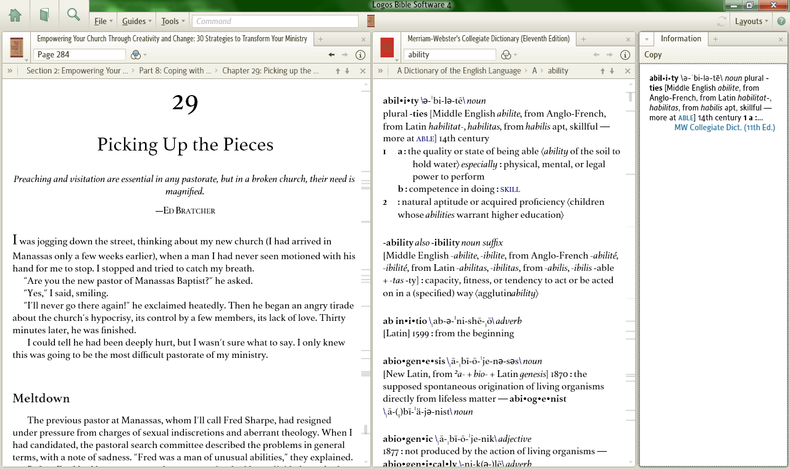This screenshot has width=790, height=469.
Task: Select the Merriam-Webster's Collegiate Dictionary tab
Action: coord(489,39)
